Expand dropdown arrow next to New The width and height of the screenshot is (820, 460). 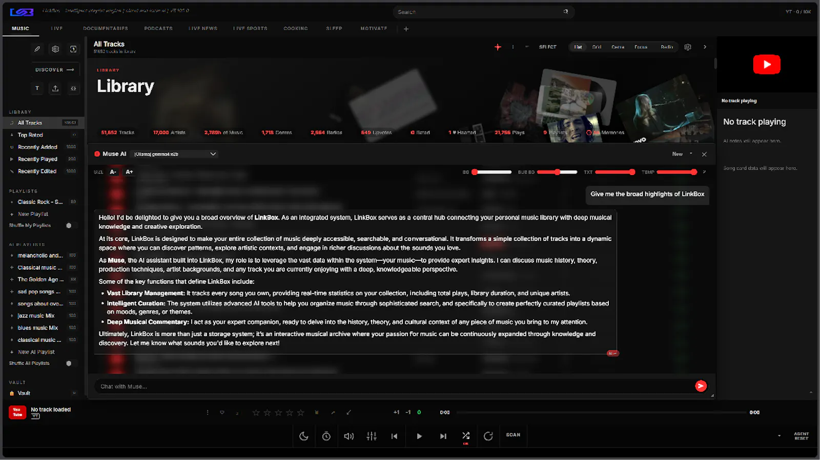click(x=691, y=154)
